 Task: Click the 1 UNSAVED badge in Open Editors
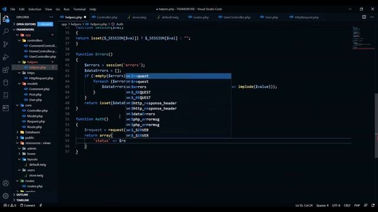(45, 24)
